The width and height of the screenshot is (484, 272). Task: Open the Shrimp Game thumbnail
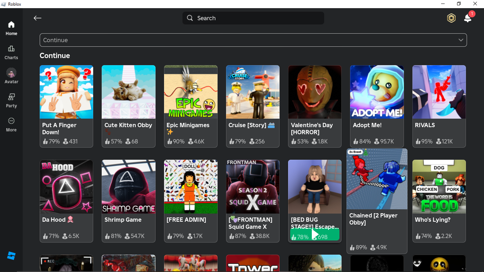pos(129,187)
